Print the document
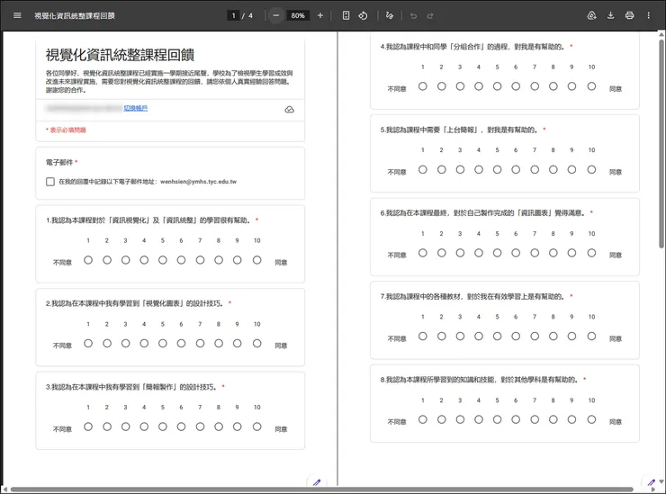 [629, 15]
